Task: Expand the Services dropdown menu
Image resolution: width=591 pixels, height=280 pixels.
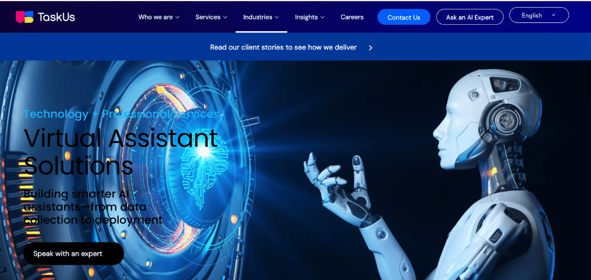Action: 212,17
